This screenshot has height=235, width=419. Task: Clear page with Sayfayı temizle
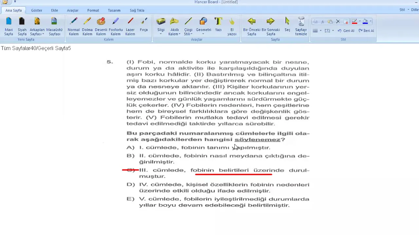tap(301, 26)
